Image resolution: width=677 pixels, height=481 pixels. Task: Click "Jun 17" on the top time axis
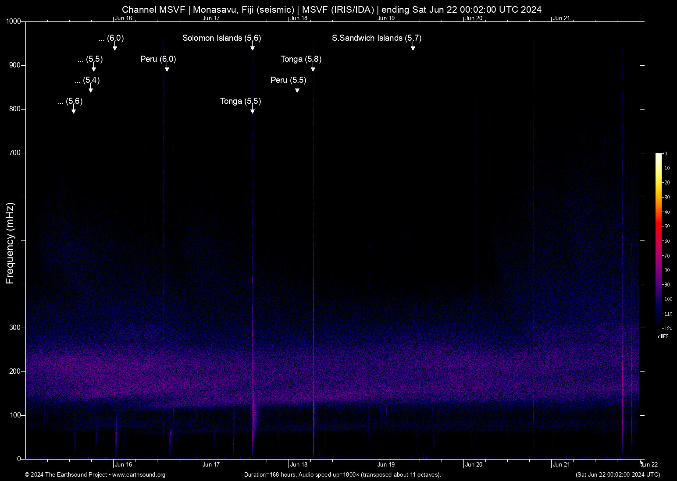coord(211,18)
